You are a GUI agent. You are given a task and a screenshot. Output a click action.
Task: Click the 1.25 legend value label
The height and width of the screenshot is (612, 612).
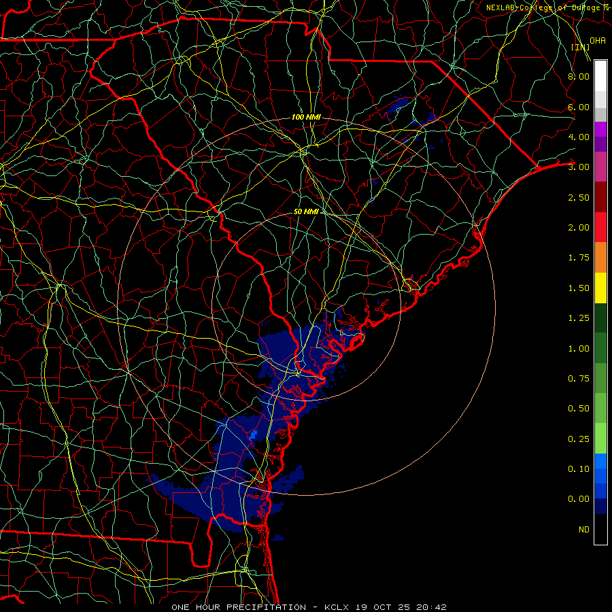tap(579, 318)
